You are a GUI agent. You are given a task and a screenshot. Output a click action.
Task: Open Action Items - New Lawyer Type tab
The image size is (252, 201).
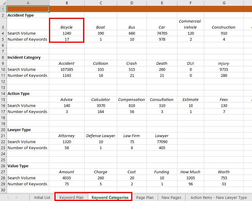218,198
